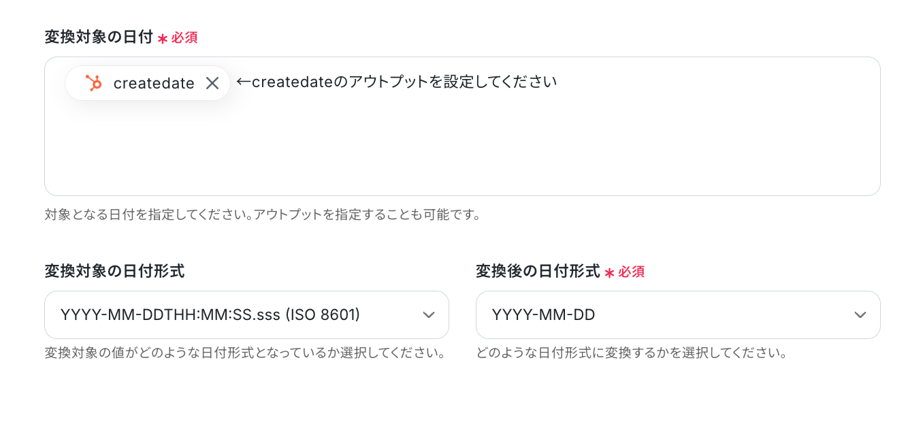Click the red asterisk beside 変換後の日付形式
This screenshot has height=433, width=908.
pyautogui.click(x=609, y=273)
